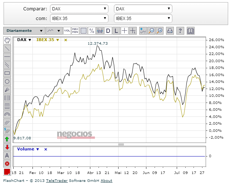Viewport: 231px width, 189px height.
Task: Expand the Volume panel menu
Action: [37, 149]
